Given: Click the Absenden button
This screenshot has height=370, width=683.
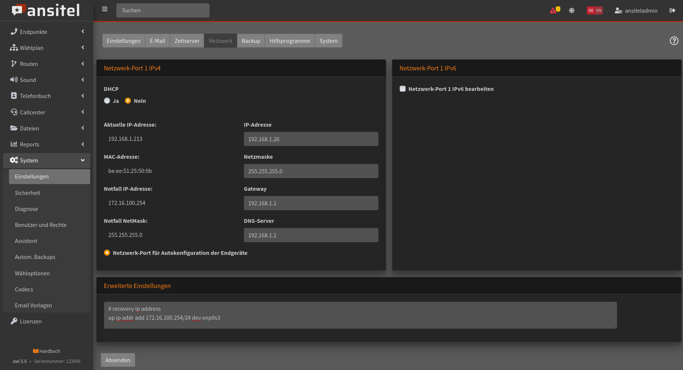Looking at the screenshot, I should pyautogui.click(x=118, y=360).
